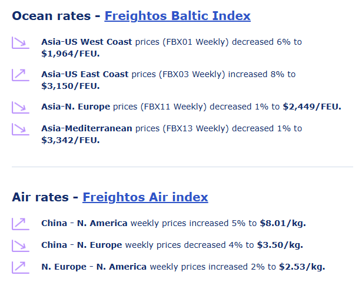Click the up-trend arrow beside China - N. America
This screenshot has width=362, height=282.
(20, 224)
